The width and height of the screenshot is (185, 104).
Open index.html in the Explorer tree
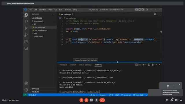pyautogui.click(x=38, y=37)
